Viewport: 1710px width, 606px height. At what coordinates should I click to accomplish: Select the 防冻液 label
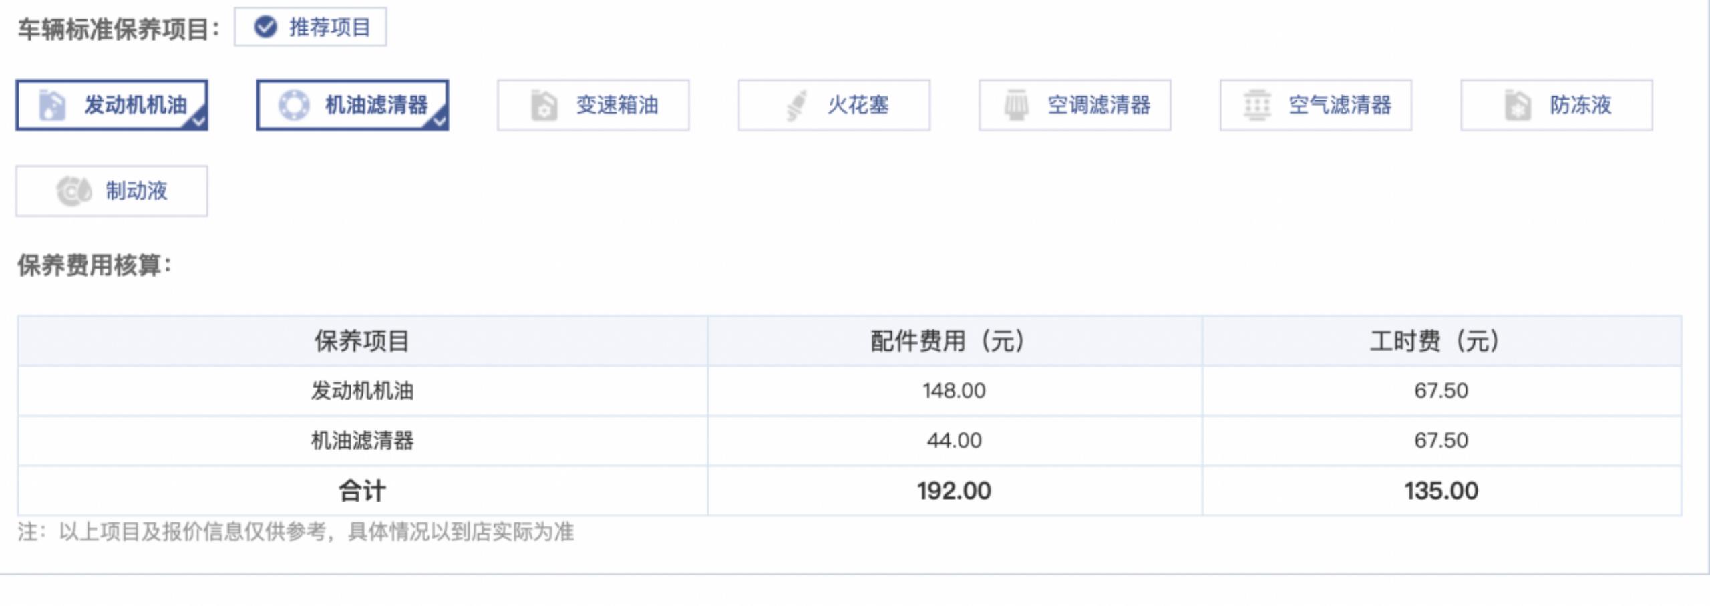(1580, 105)
